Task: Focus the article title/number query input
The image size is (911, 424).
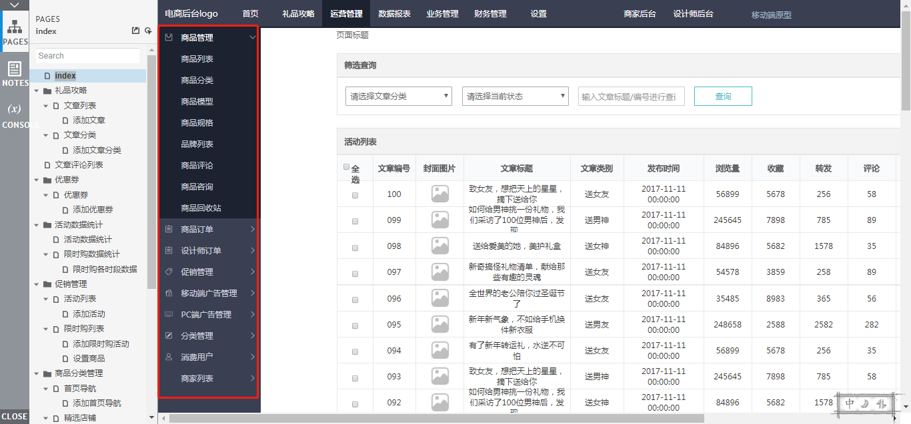Action: 632,97
